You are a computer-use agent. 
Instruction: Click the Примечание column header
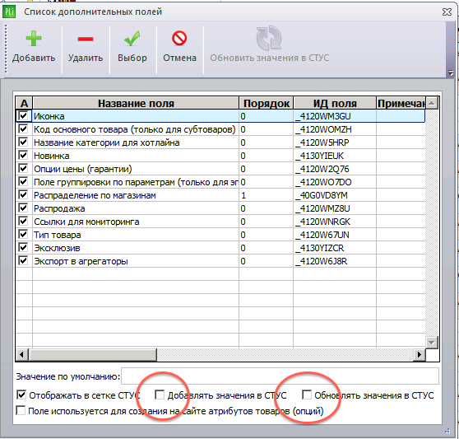click(401, 103)
